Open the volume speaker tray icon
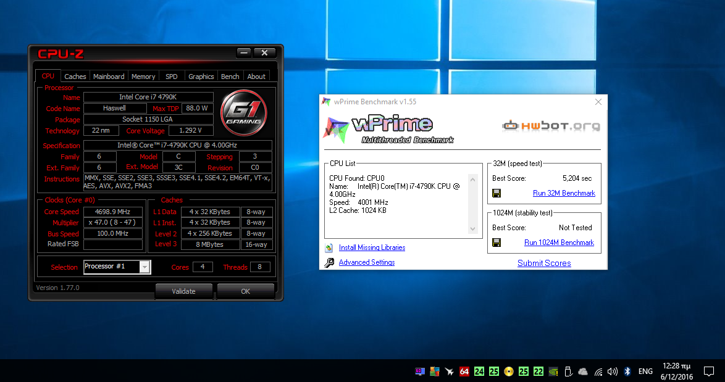This screenshot has height=382, width=725. click(613, 372)
